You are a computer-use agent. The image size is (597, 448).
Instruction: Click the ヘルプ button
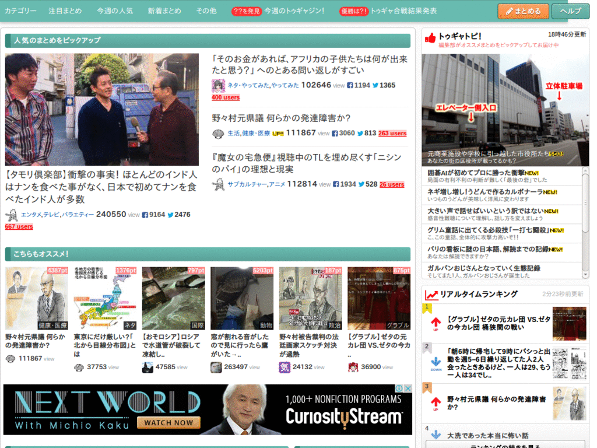click(570, 11)
